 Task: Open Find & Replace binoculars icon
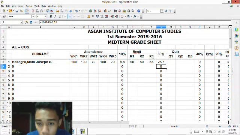[x=115, y=11]
